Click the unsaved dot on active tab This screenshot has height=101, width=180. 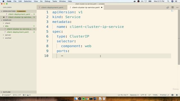coord(102,8)
